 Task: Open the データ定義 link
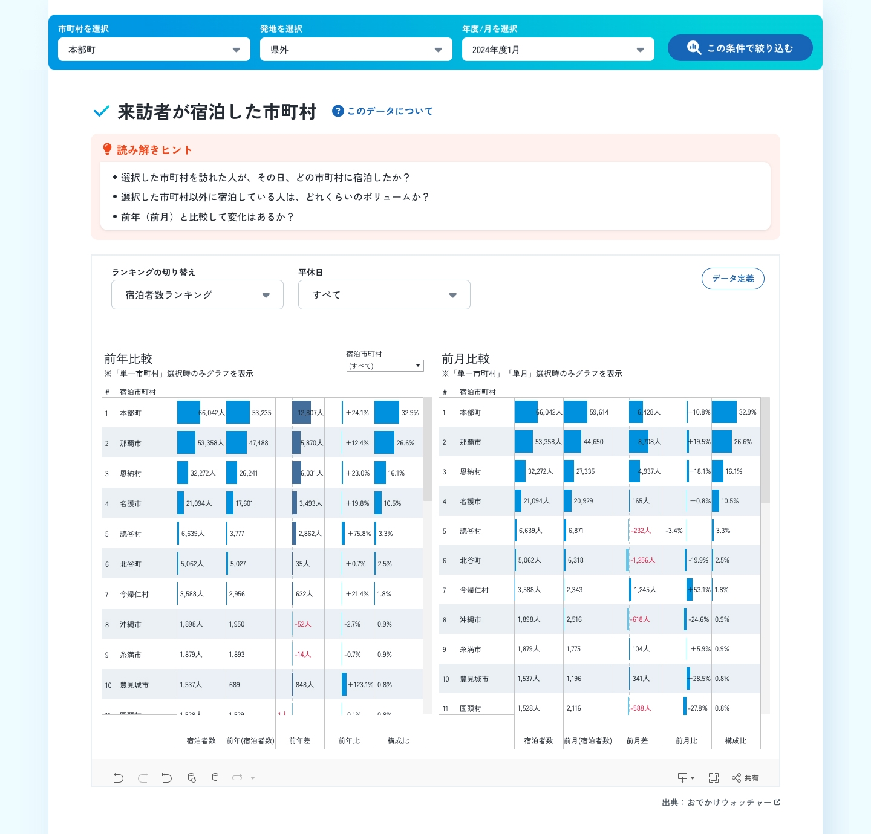tap(732, 279)
